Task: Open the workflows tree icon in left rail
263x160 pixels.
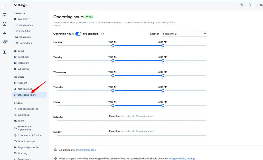Action: [5, 33]
